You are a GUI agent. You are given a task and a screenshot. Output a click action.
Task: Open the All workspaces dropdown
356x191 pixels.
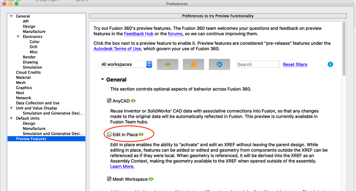coord(125,64)
